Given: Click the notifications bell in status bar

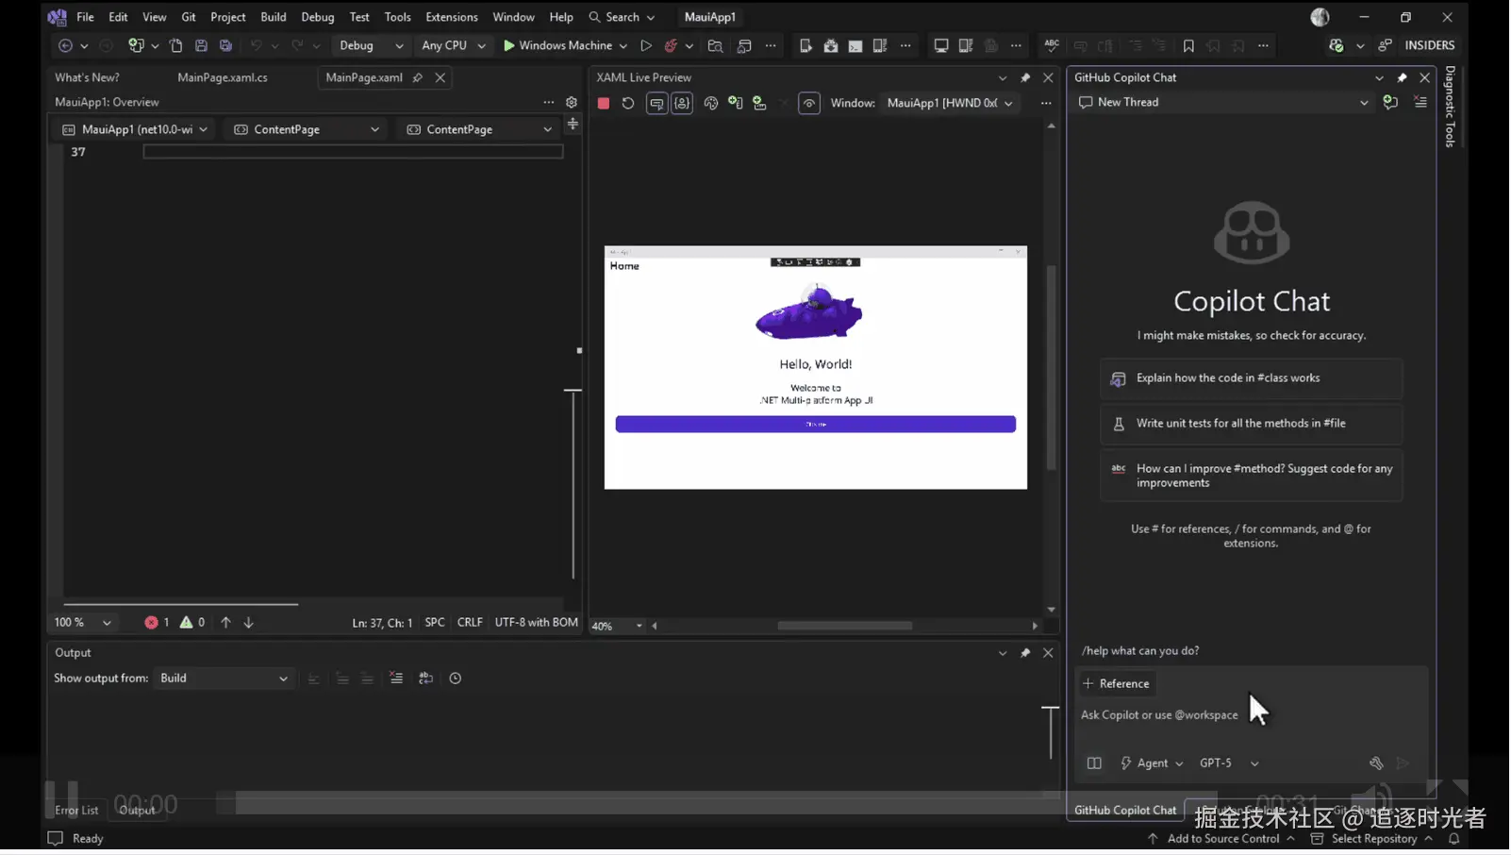Looking at the screenshot, I should [1454, 839].
